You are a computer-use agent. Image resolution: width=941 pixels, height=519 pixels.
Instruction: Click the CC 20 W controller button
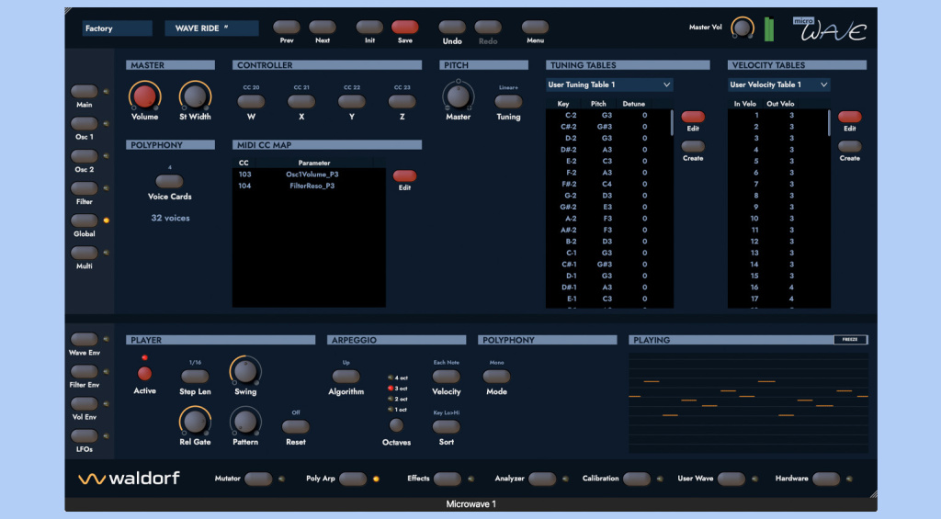click(x=251, y=101)
